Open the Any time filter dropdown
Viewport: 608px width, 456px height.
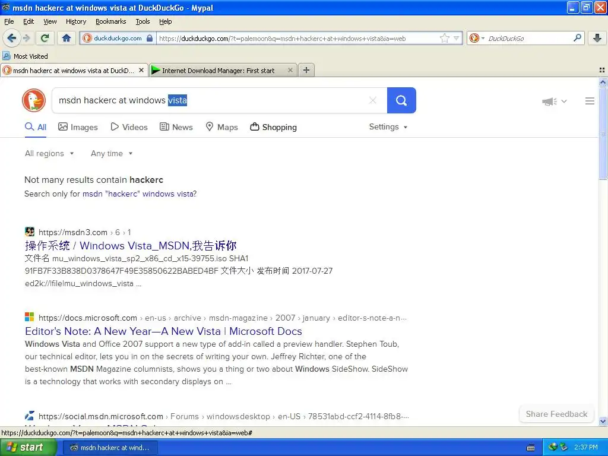click(112, 154)
